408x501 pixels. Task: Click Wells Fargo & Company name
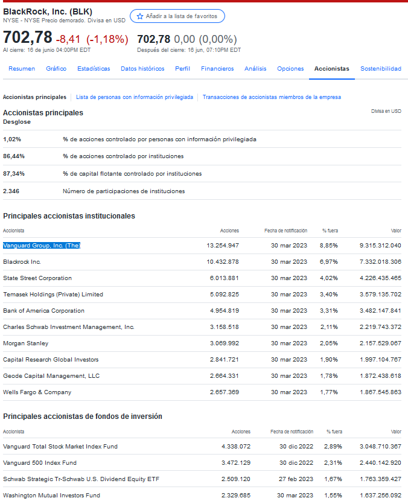(x=37, y=392)
